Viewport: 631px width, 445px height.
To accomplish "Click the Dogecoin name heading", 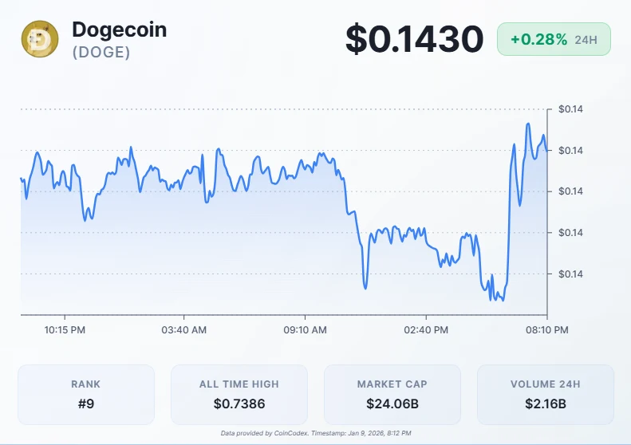I will (119, 30).
